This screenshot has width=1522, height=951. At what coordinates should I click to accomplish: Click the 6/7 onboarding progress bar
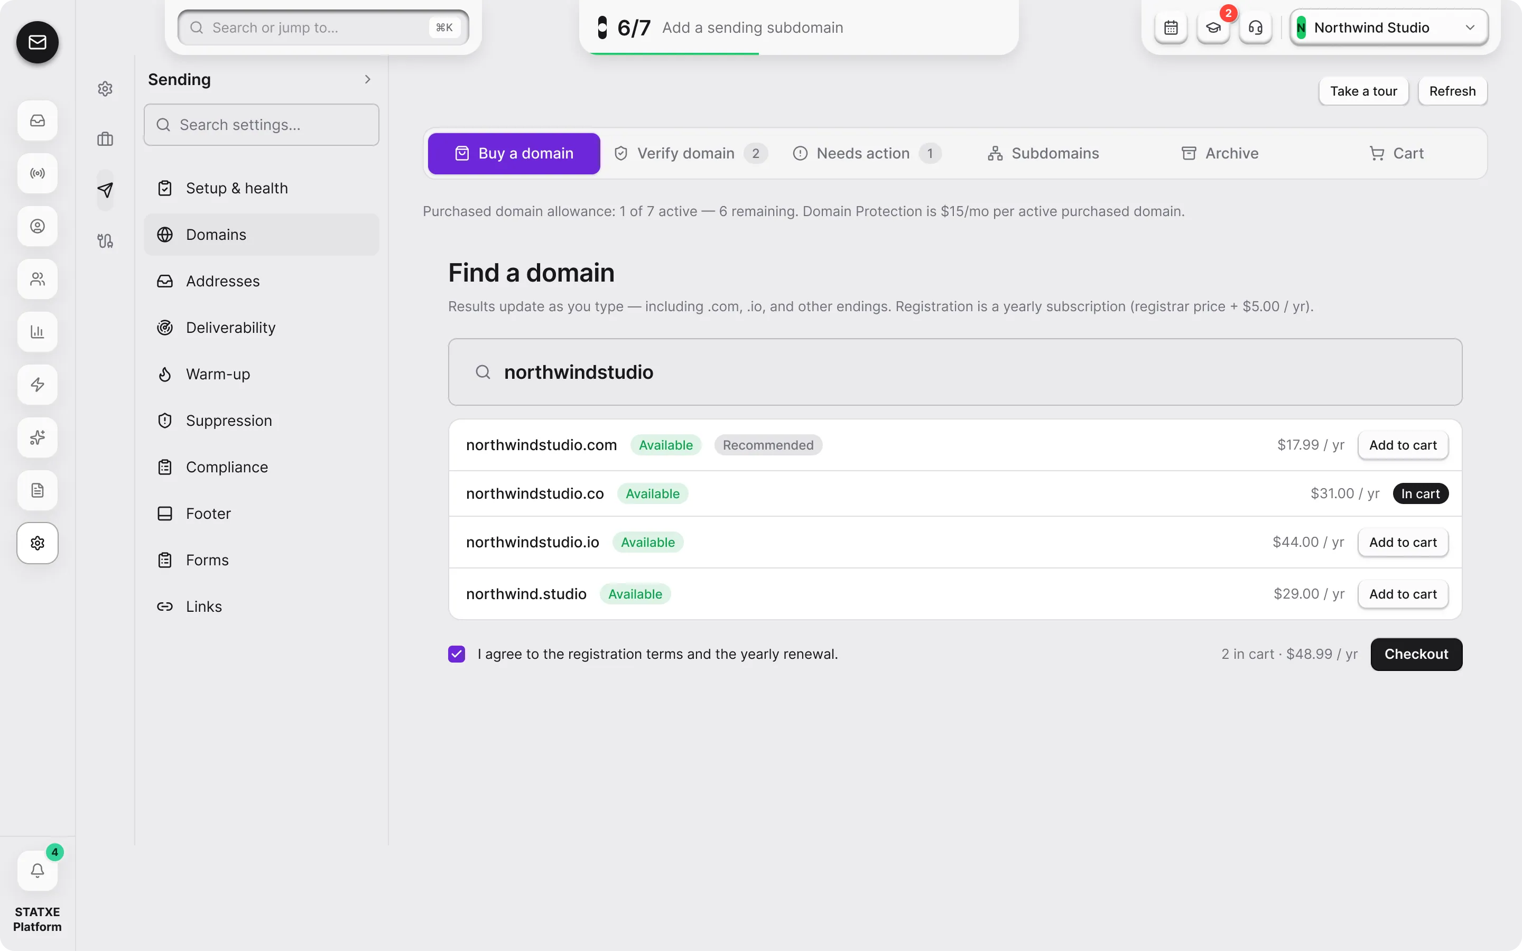[799, 27]
